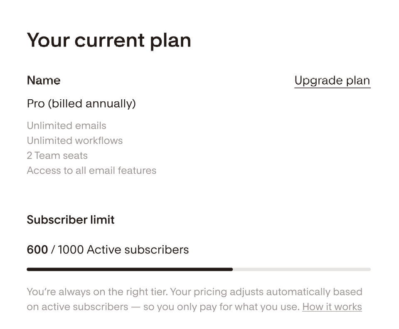Select the Name label
The image size is (399, 329).
(44, 81)
